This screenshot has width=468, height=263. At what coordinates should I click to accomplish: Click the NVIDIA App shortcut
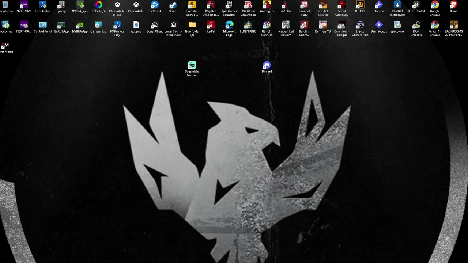point(80,25)
